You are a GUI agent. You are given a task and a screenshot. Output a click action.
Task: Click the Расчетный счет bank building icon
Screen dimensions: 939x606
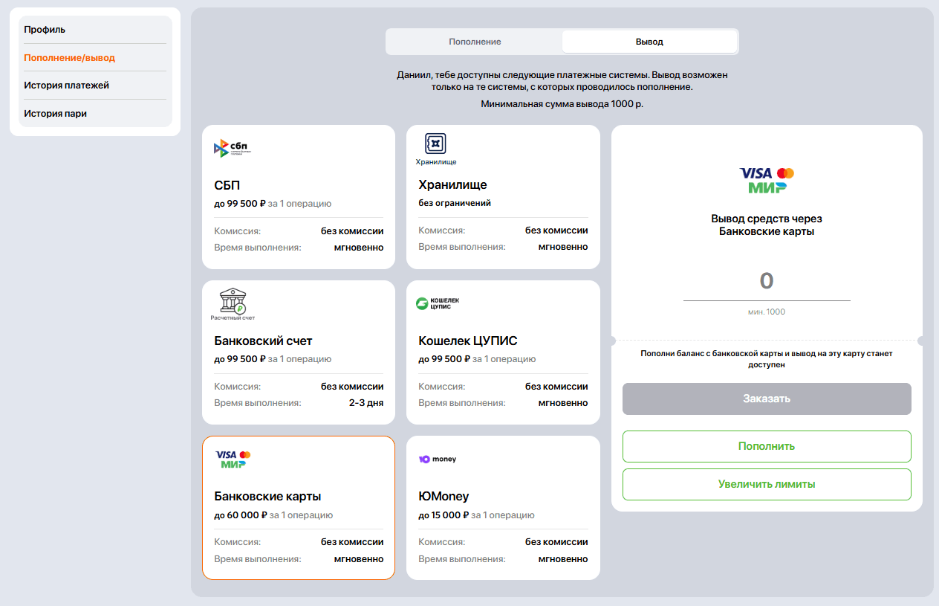point(233,302)
